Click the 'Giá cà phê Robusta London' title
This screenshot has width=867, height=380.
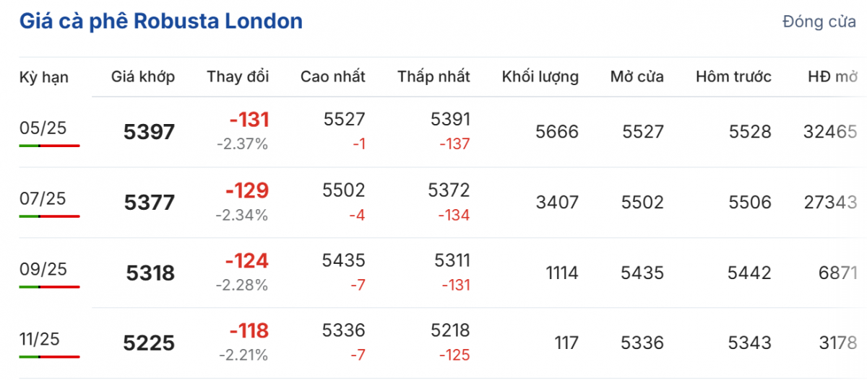[160, 21]
